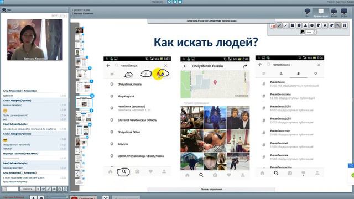Increase line thickness with up stepper arrow

(x=315, y=31)
